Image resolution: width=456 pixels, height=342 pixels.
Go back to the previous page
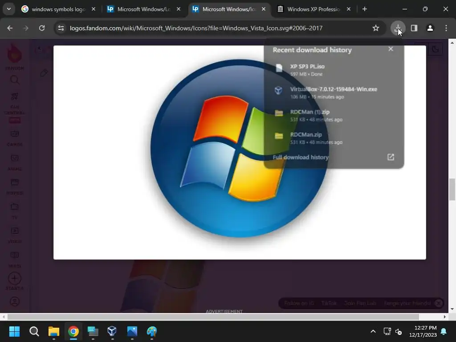[10, 28]
